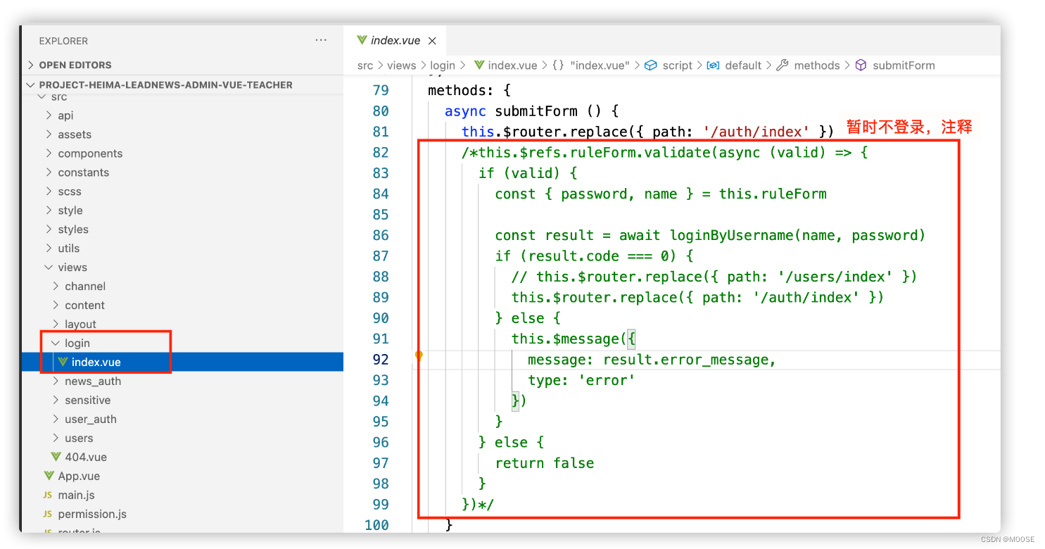This screenshot has width=1045, height=549.
Task: Click the JS icon beside main.js
Action: pyautogui.click(x=47, y=495)
